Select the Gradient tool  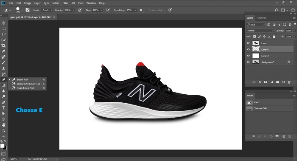3,85
